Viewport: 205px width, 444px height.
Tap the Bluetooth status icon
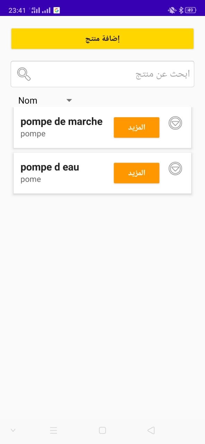181,10
